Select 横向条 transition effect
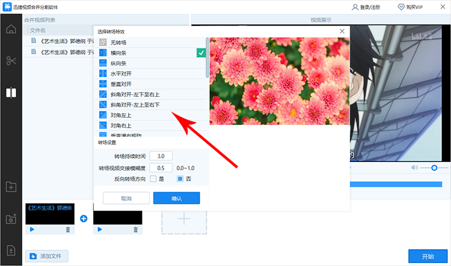The image size is (451, 266). click(x=150, y=53)
